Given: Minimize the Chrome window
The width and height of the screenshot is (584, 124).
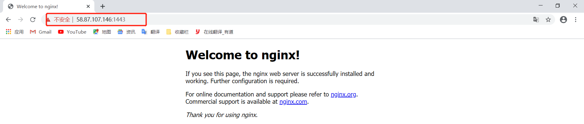Looking at the screenshot, I should [541, 5].
